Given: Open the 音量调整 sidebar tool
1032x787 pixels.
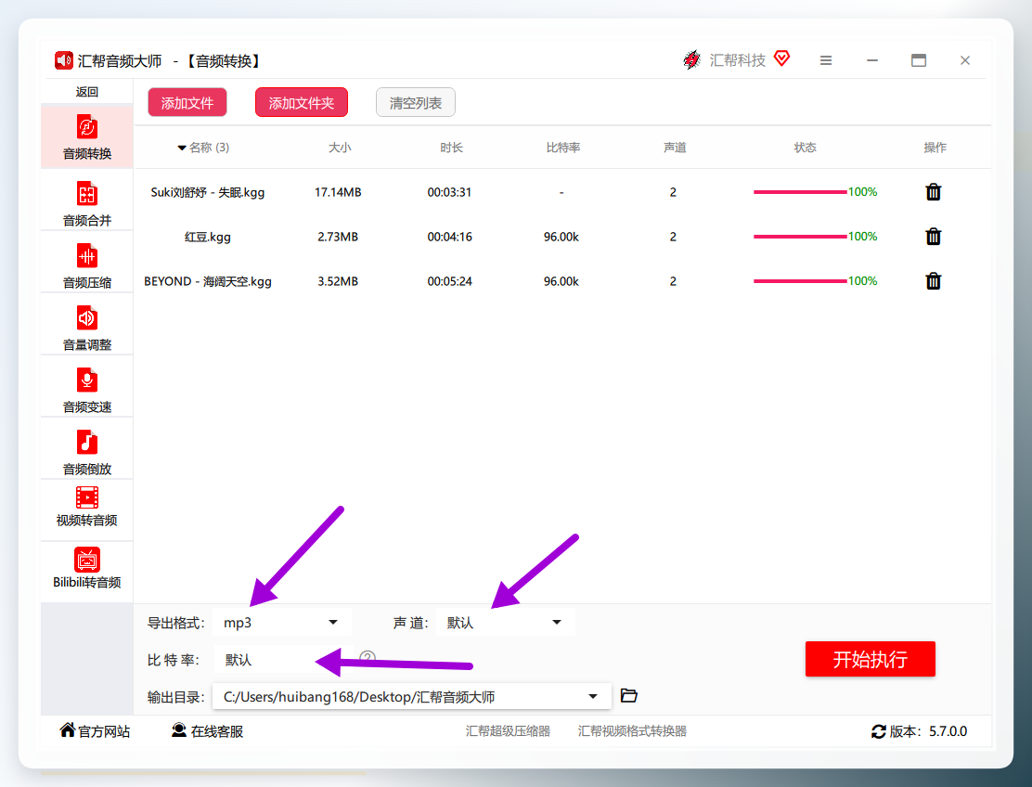Looking at the screenshot, I should 87,328.
